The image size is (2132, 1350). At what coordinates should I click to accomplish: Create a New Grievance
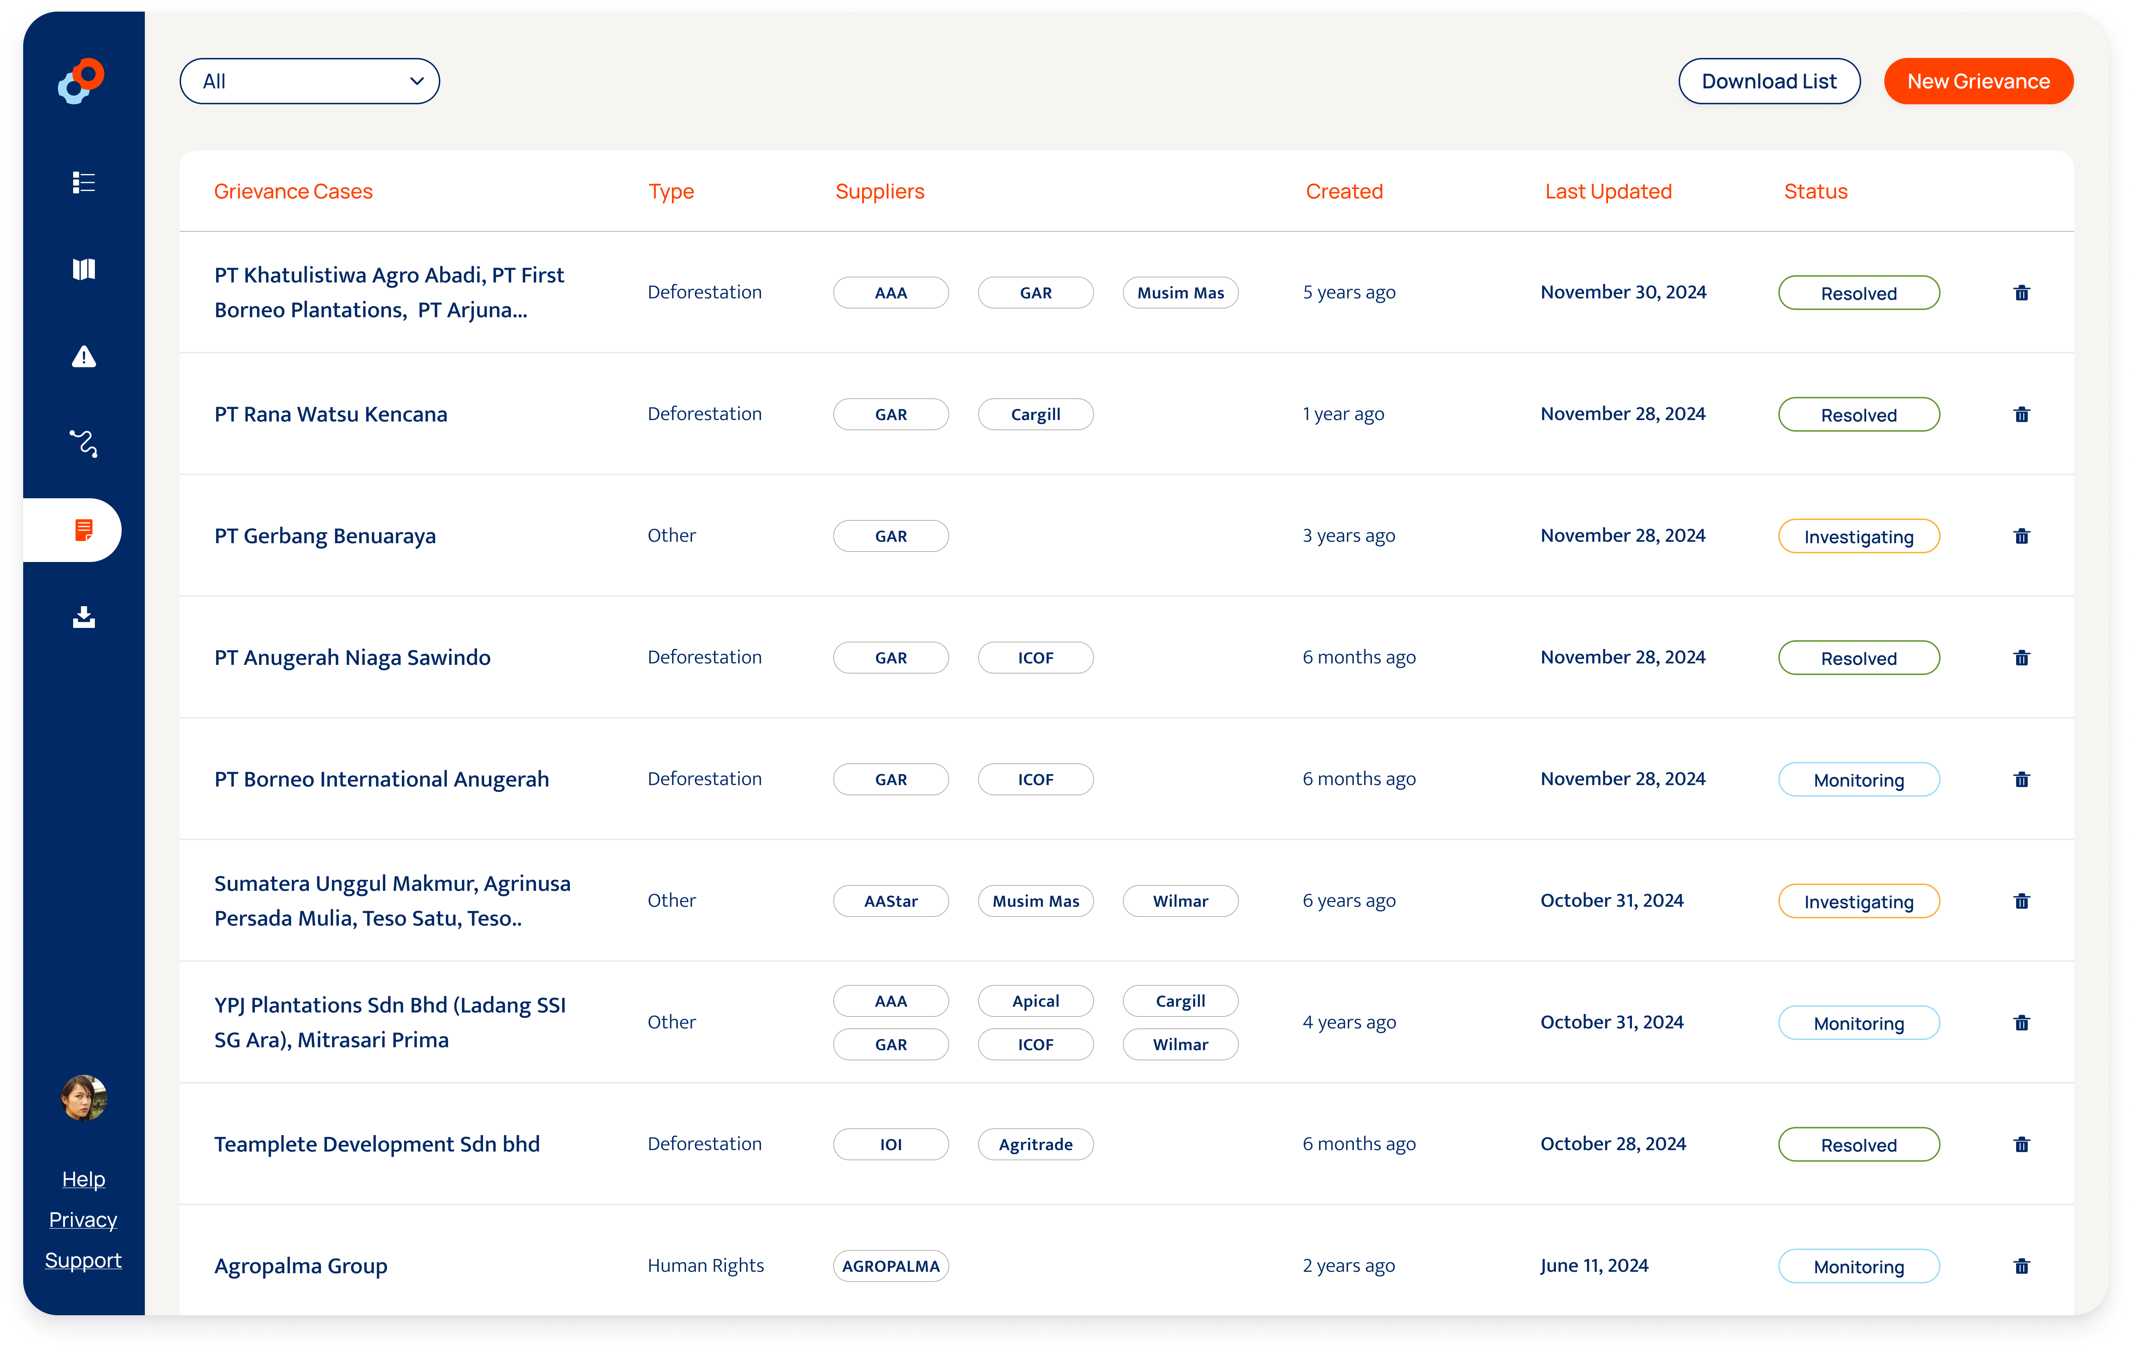point(1978,81)
